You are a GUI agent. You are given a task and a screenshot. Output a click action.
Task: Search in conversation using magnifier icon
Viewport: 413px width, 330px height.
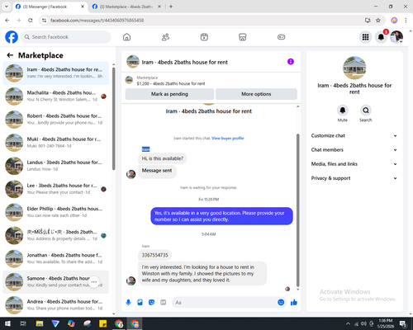click(366, 111)
